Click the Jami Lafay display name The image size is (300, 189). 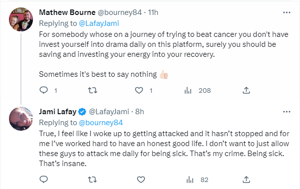click(57, 112)
